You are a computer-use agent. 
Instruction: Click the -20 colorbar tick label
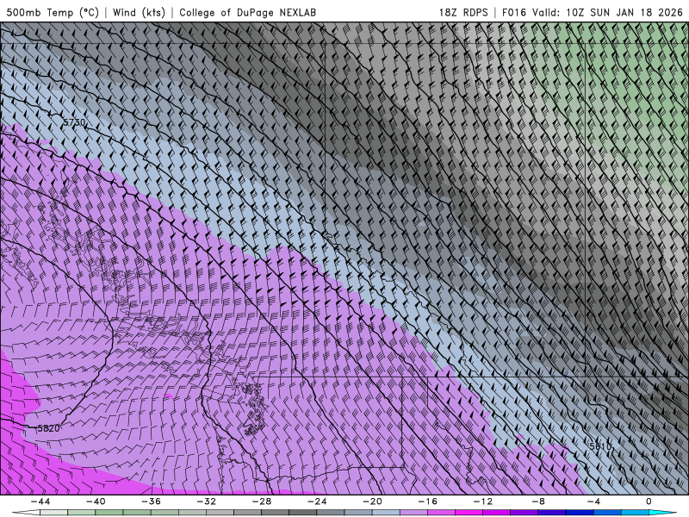[372, 501]
